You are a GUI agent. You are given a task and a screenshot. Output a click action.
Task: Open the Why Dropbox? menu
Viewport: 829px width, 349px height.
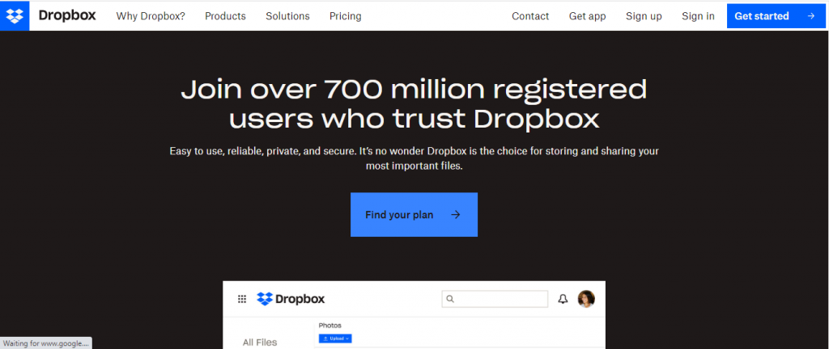pyautogui.click(x=151, y=16)
